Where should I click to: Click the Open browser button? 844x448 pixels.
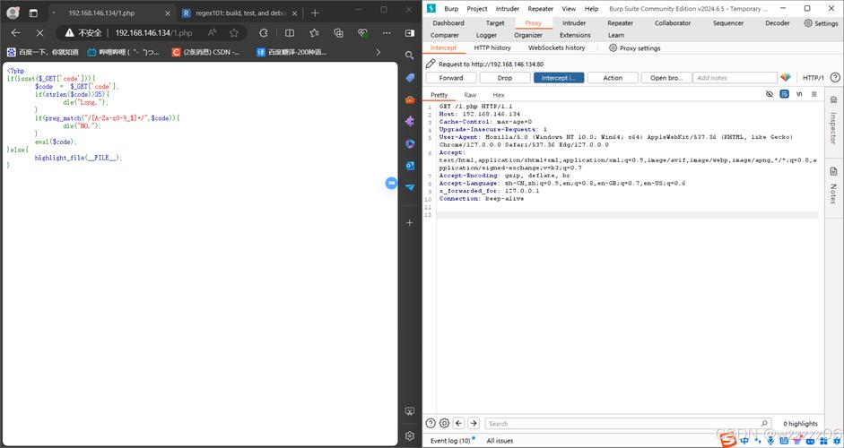click(666, 78)
